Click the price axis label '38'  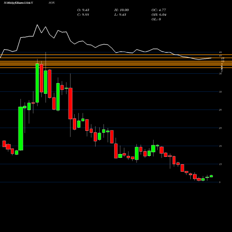point(220,74)
